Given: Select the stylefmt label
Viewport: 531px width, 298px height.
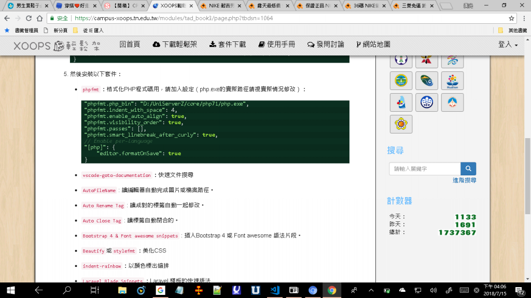Looking at the screenshot, I should [x=124, y=251].
